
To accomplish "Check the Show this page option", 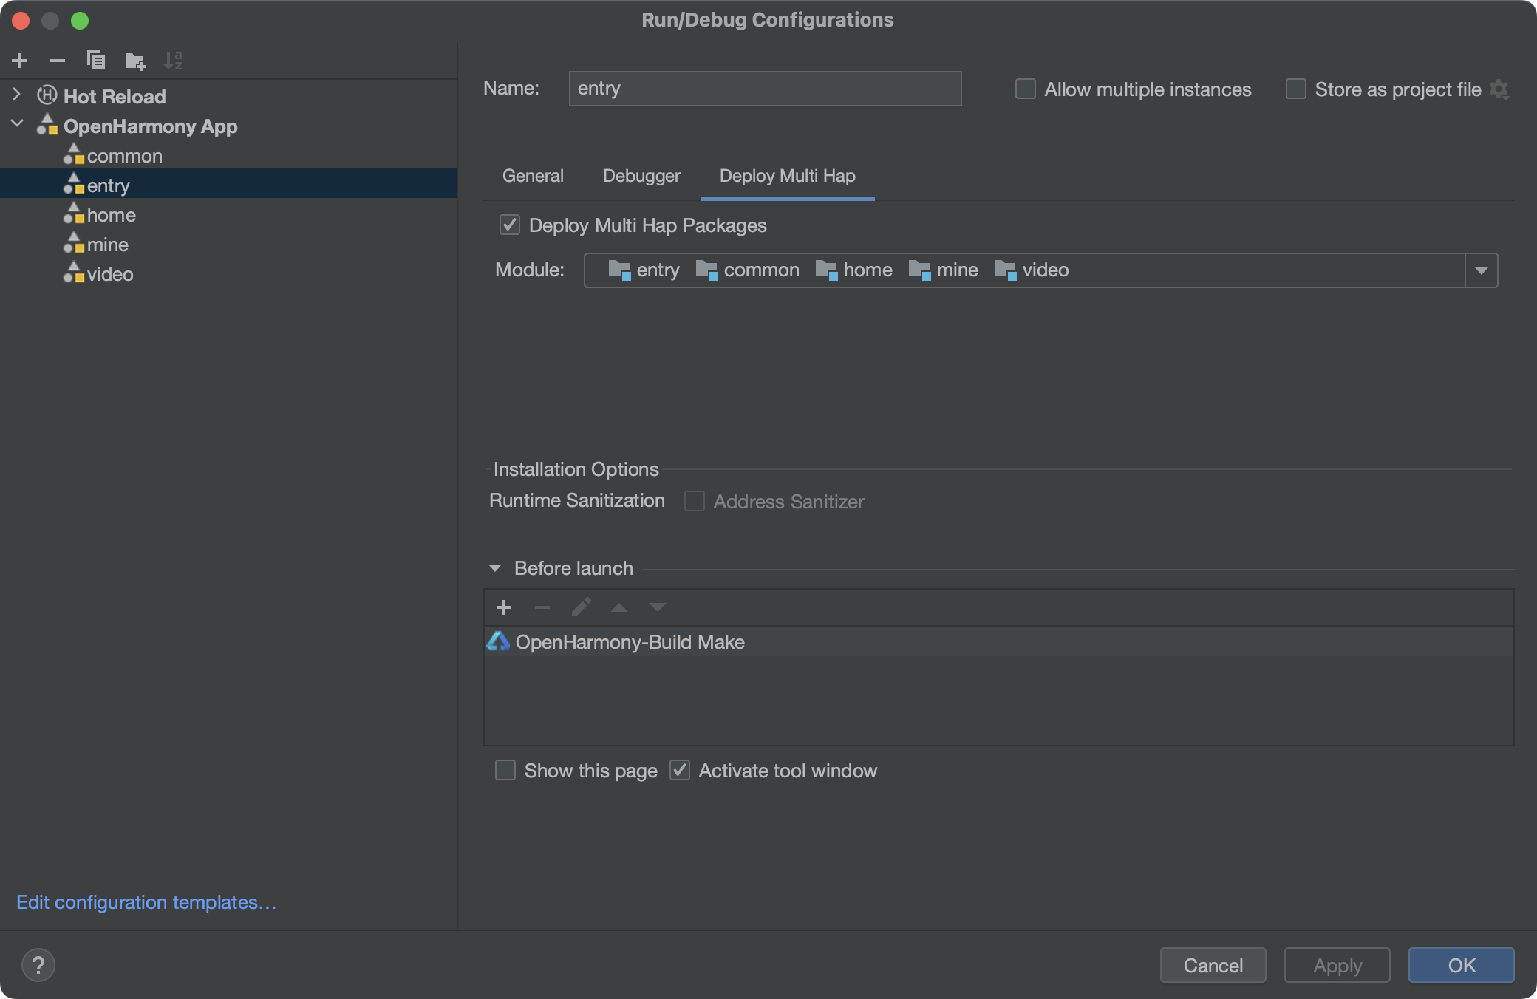I will coord(505,771).
